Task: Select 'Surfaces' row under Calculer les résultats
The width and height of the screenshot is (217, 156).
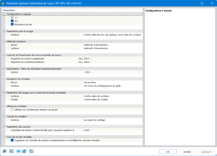Action: click(74, 120)
